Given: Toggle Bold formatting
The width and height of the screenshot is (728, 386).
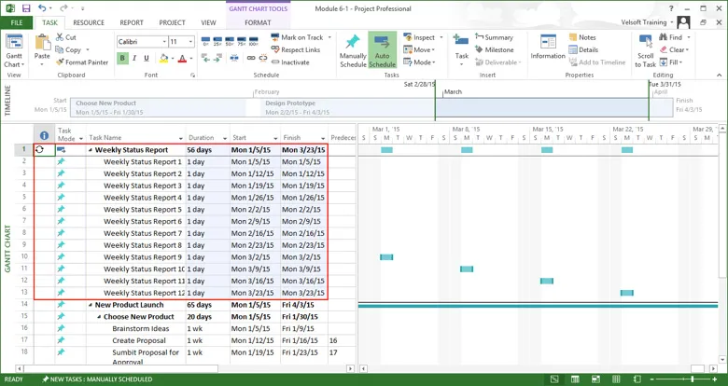Looking at the screenshot, I should (122, 58).
